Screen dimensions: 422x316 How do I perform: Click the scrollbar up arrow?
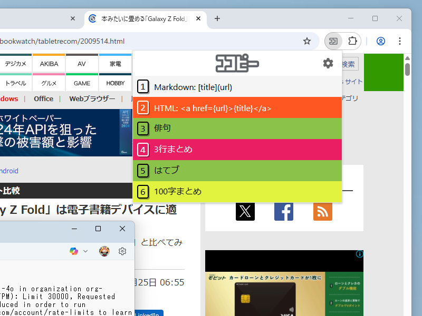pos(407,58)
